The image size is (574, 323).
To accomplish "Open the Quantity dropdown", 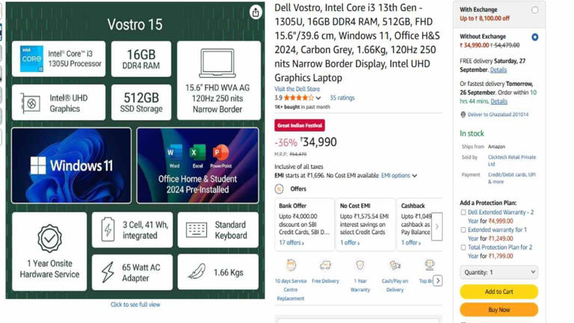I will point(499,272).
